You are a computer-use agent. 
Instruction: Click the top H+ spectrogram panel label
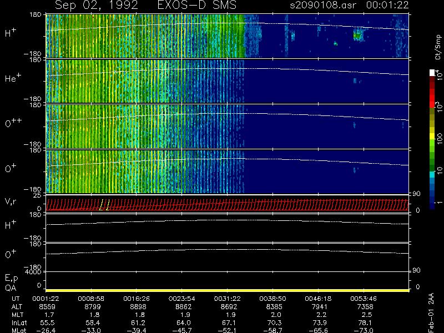(11, 33)
